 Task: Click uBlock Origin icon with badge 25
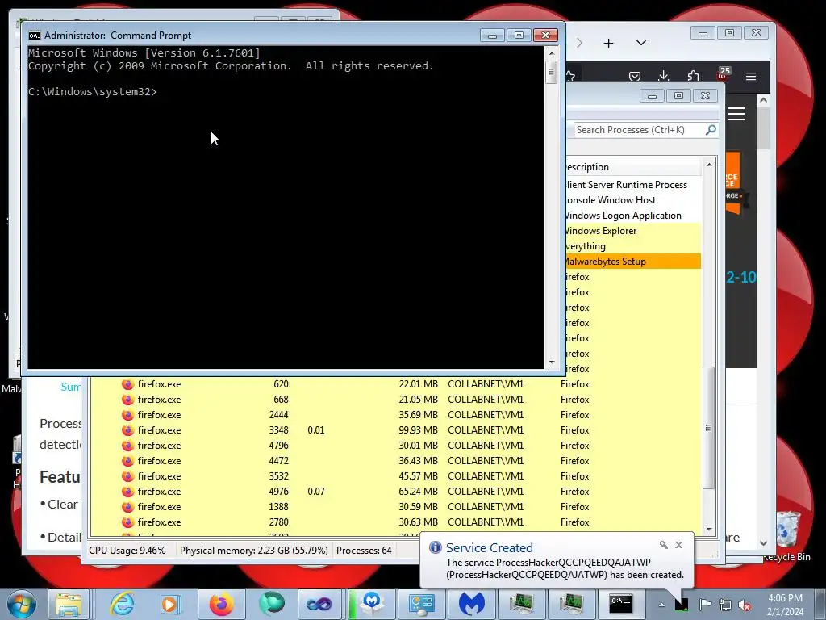[723, 74]
